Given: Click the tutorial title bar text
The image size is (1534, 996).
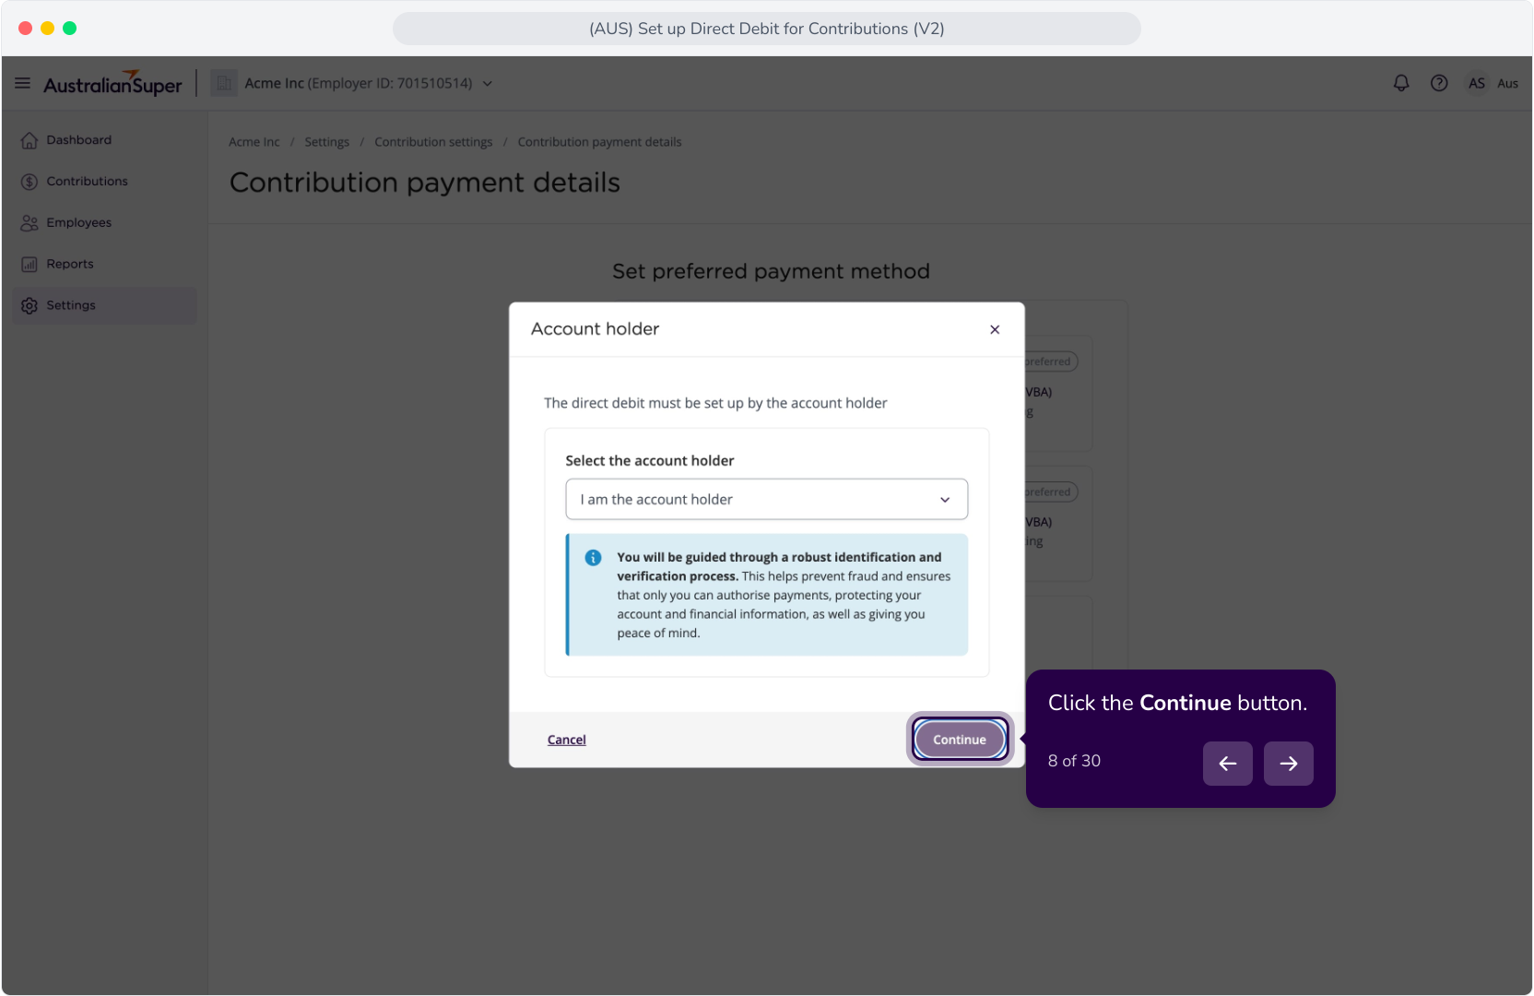Looking at the screenshot, I should tap(767, 29).
